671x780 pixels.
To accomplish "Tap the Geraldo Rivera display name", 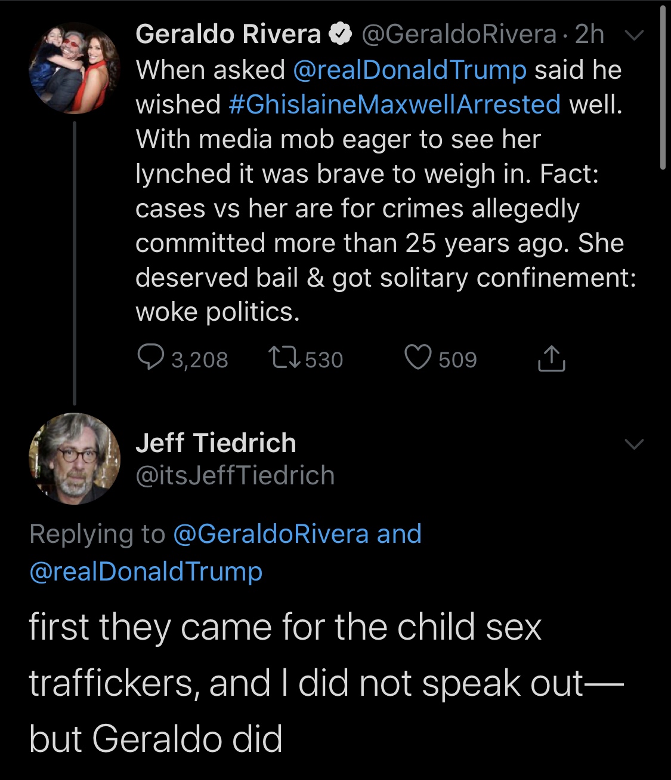I will coord(228,35).
